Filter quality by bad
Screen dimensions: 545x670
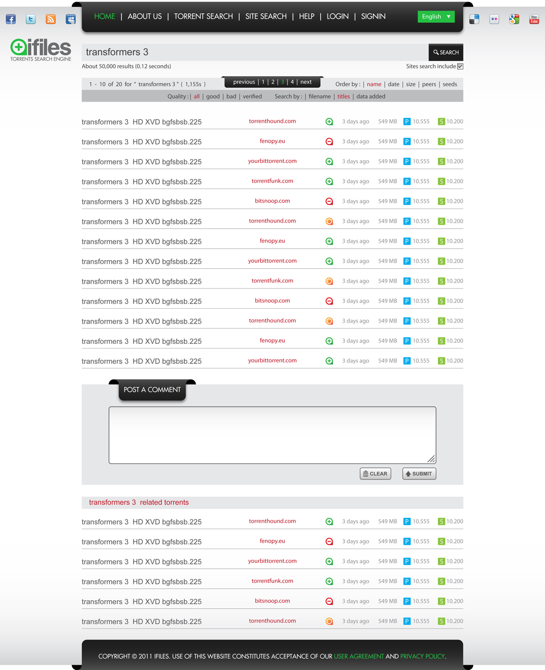(231, 96)
